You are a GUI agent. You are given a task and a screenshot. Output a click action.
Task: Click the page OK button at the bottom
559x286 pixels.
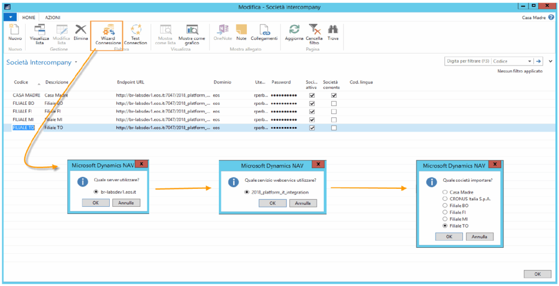pyautogui.click(x=538, y=274)
